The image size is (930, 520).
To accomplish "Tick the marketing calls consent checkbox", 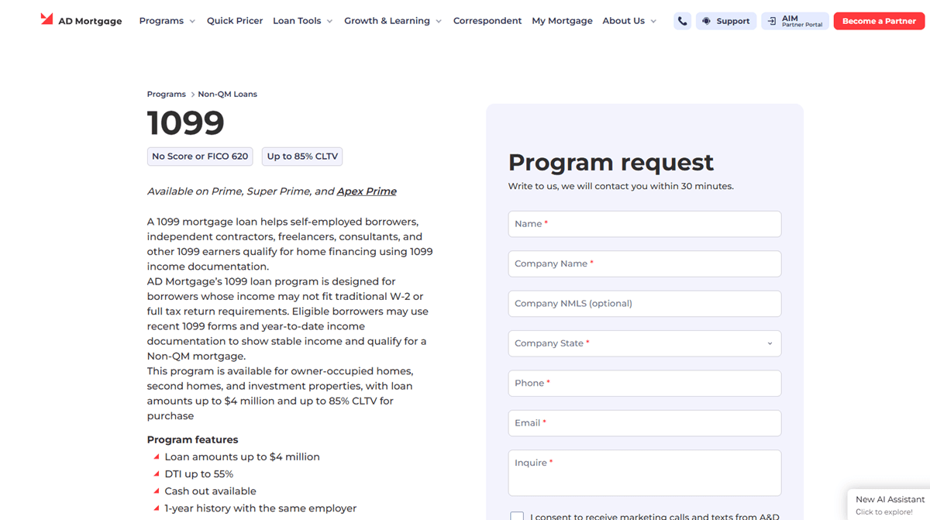I will tap(517, 516).
